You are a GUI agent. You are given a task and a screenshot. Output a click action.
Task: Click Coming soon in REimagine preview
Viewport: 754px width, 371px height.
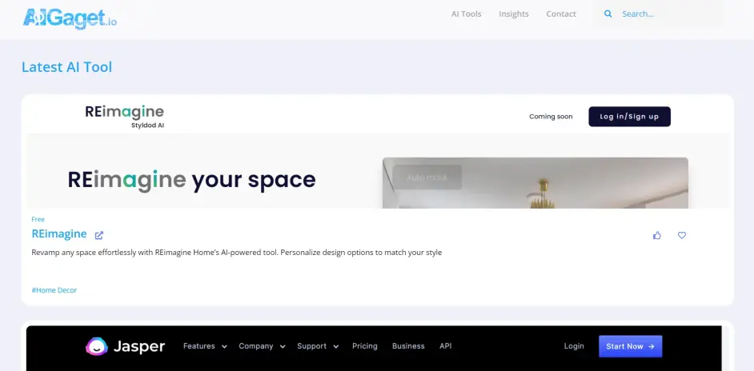tap(551, 116)
